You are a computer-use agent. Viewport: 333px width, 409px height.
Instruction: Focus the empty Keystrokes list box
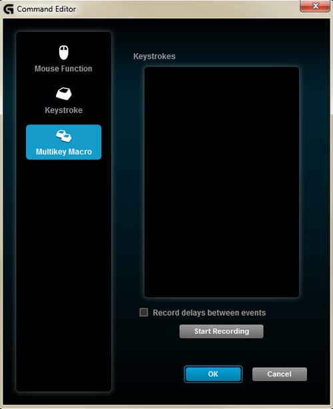[x=222, y=182]
